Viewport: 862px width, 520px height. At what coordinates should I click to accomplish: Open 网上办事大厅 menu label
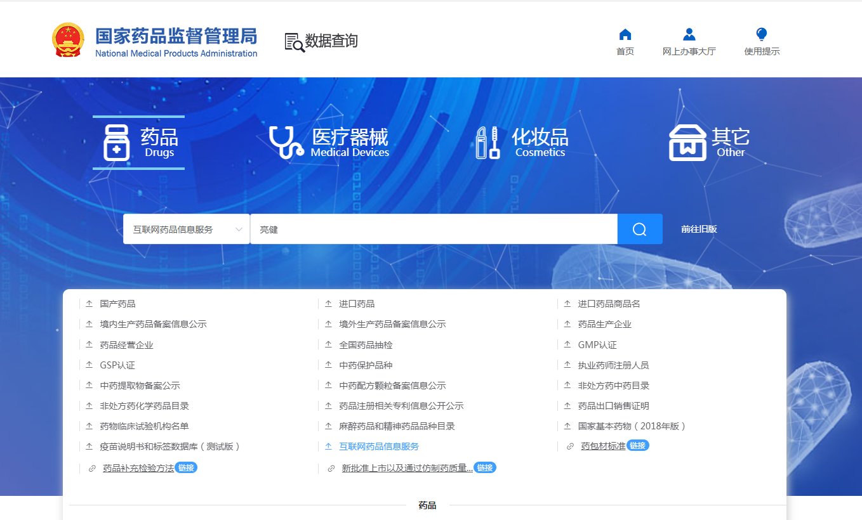point(689,51)
